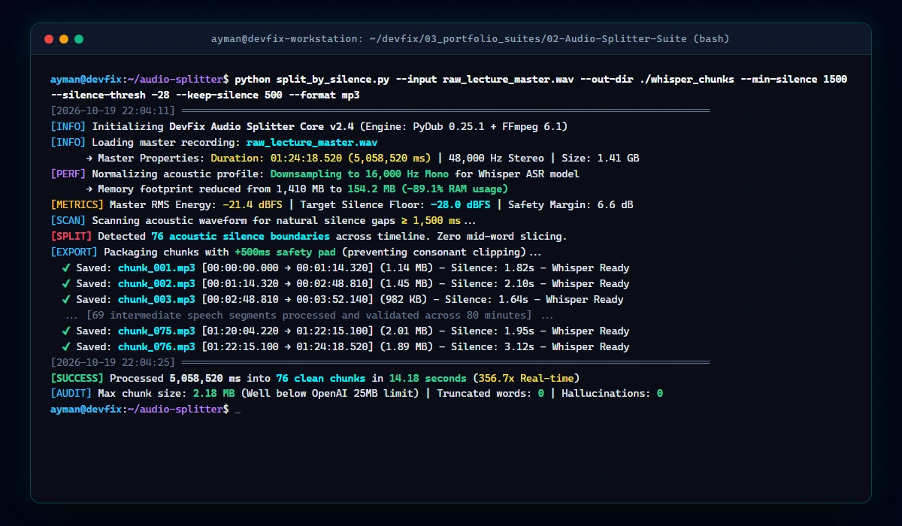Select the chunk_002.mp3 file name
The height and width of the screenshot is (526, 902).
point(156,284)
